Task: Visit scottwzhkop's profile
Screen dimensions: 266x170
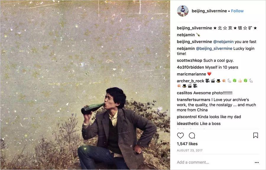Action: click(189, 61)
